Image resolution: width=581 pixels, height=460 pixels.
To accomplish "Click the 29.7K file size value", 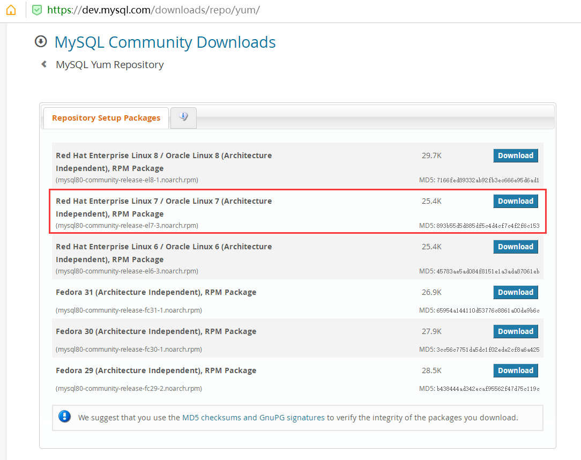I will (431, 155).
